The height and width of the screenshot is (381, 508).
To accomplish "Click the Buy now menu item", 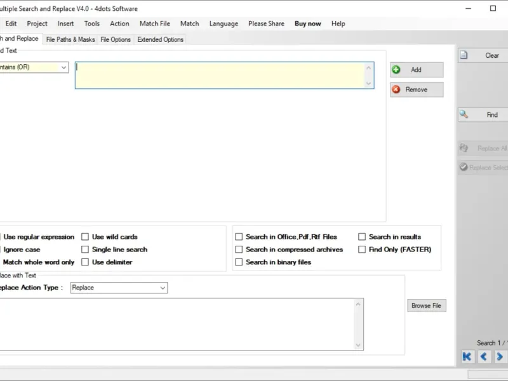I will pyautogui.click(x=308, y=23).
